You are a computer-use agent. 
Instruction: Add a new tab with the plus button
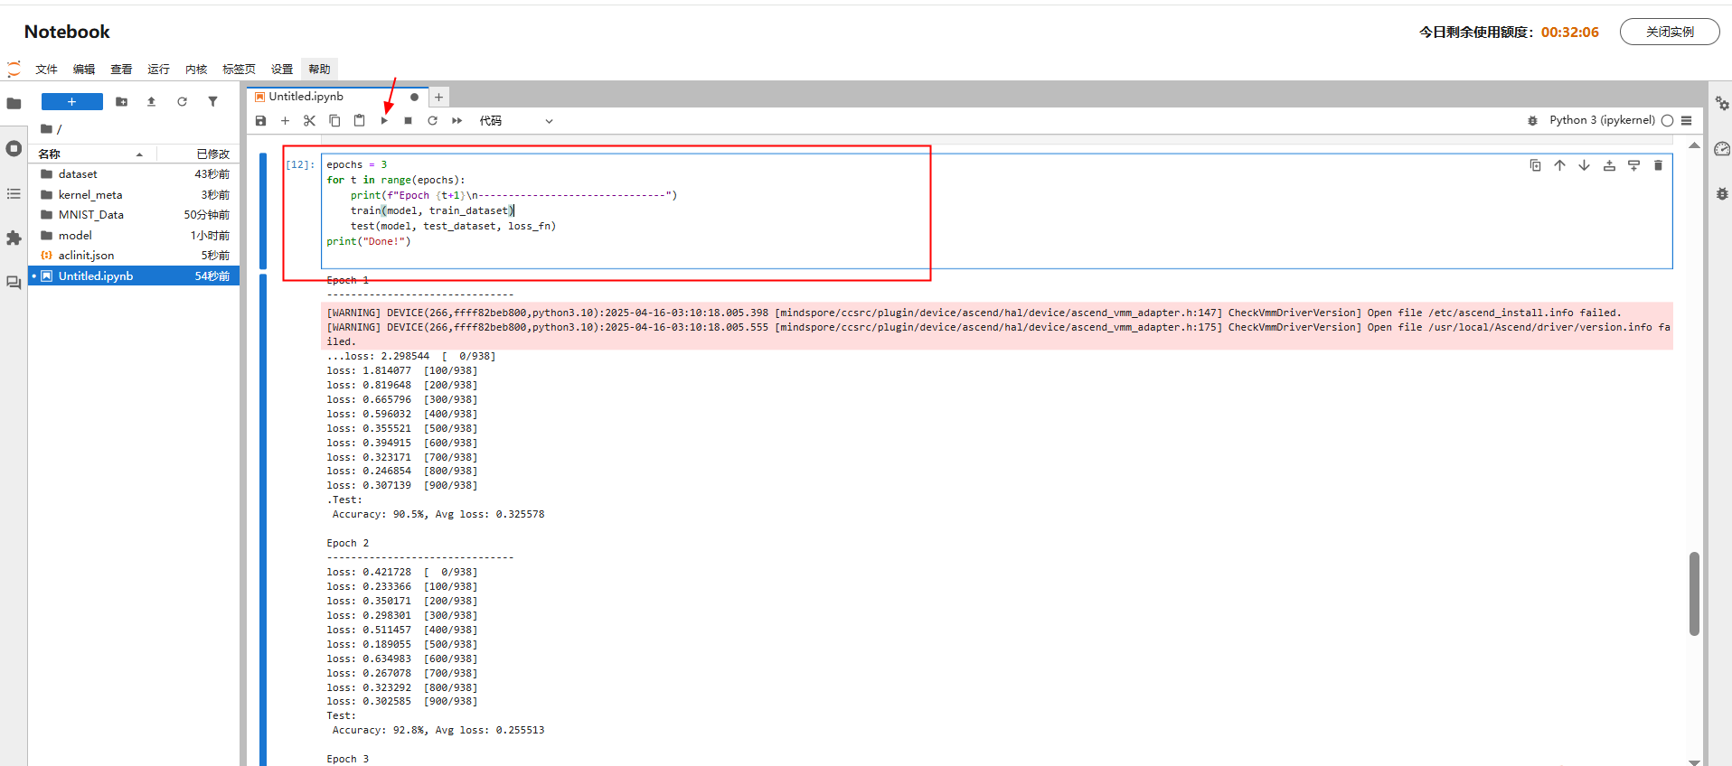tap(438, 97)
